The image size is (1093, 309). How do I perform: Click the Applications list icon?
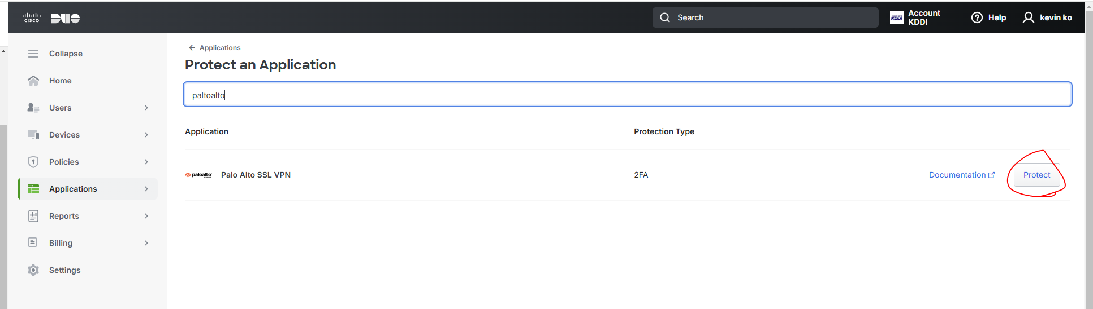33,189
